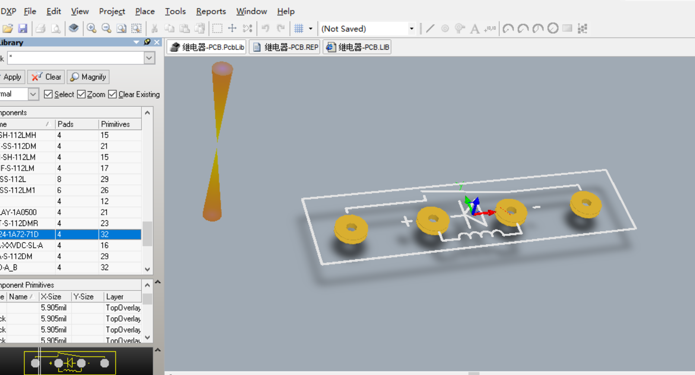Toggle the Select checkbox
The image size is (695, 375).
(48, 94)
